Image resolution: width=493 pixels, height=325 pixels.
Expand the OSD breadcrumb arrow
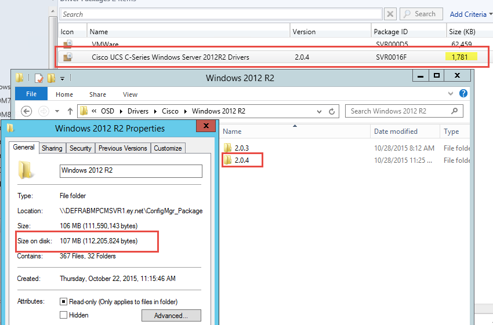pos(121,111)
